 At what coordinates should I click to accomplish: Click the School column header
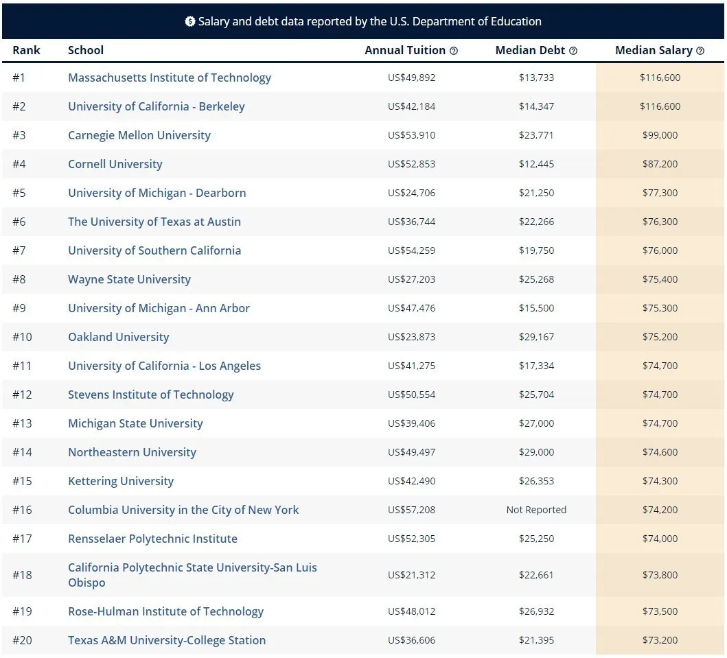coord(86,50)
